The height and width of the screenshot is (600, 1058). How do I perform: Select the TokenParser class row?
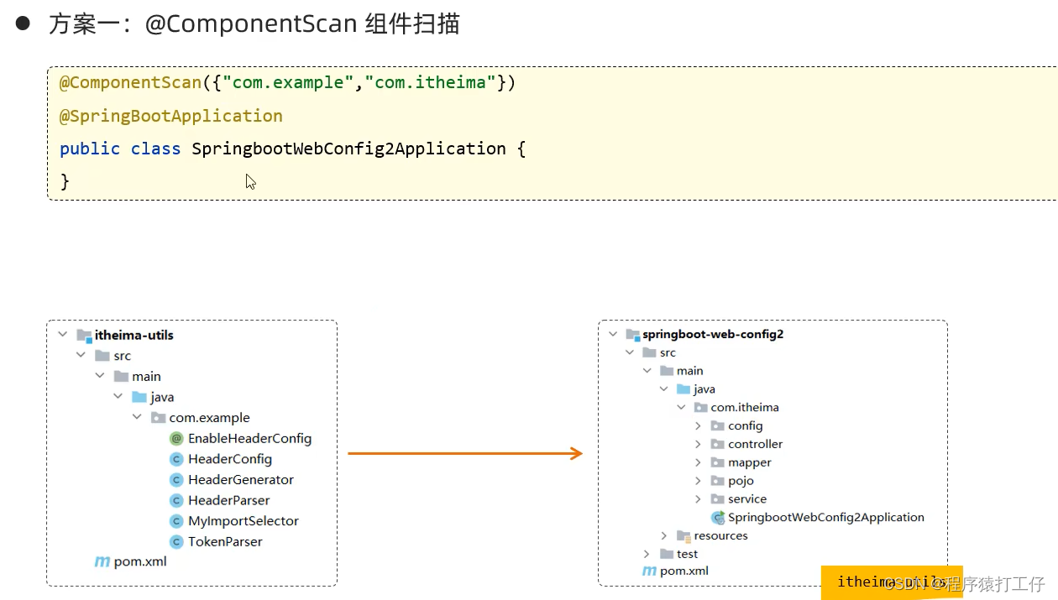click(225, 542)
